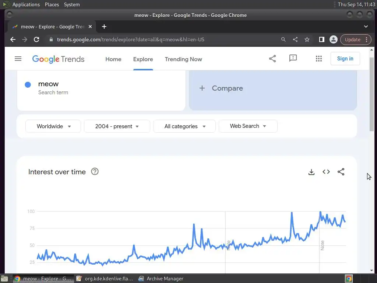Open the Interest over time help icon

pyautogui.click(x=95, y=172)
